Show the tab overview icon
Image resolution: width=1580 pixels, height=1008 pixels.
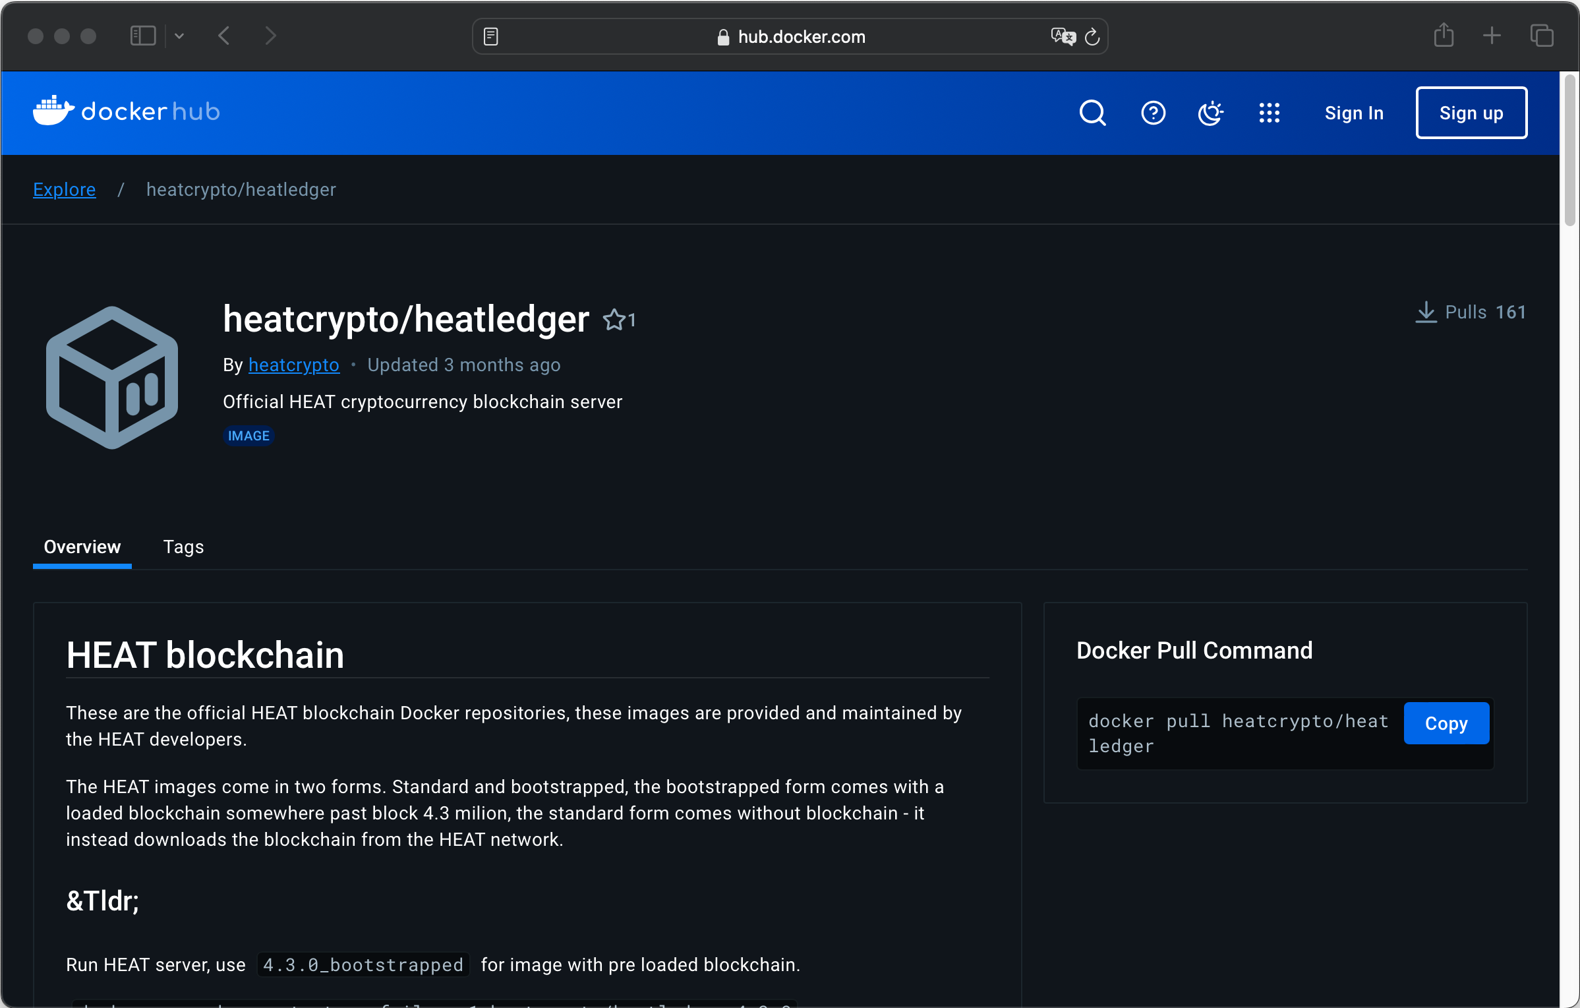coord(1542,36)
